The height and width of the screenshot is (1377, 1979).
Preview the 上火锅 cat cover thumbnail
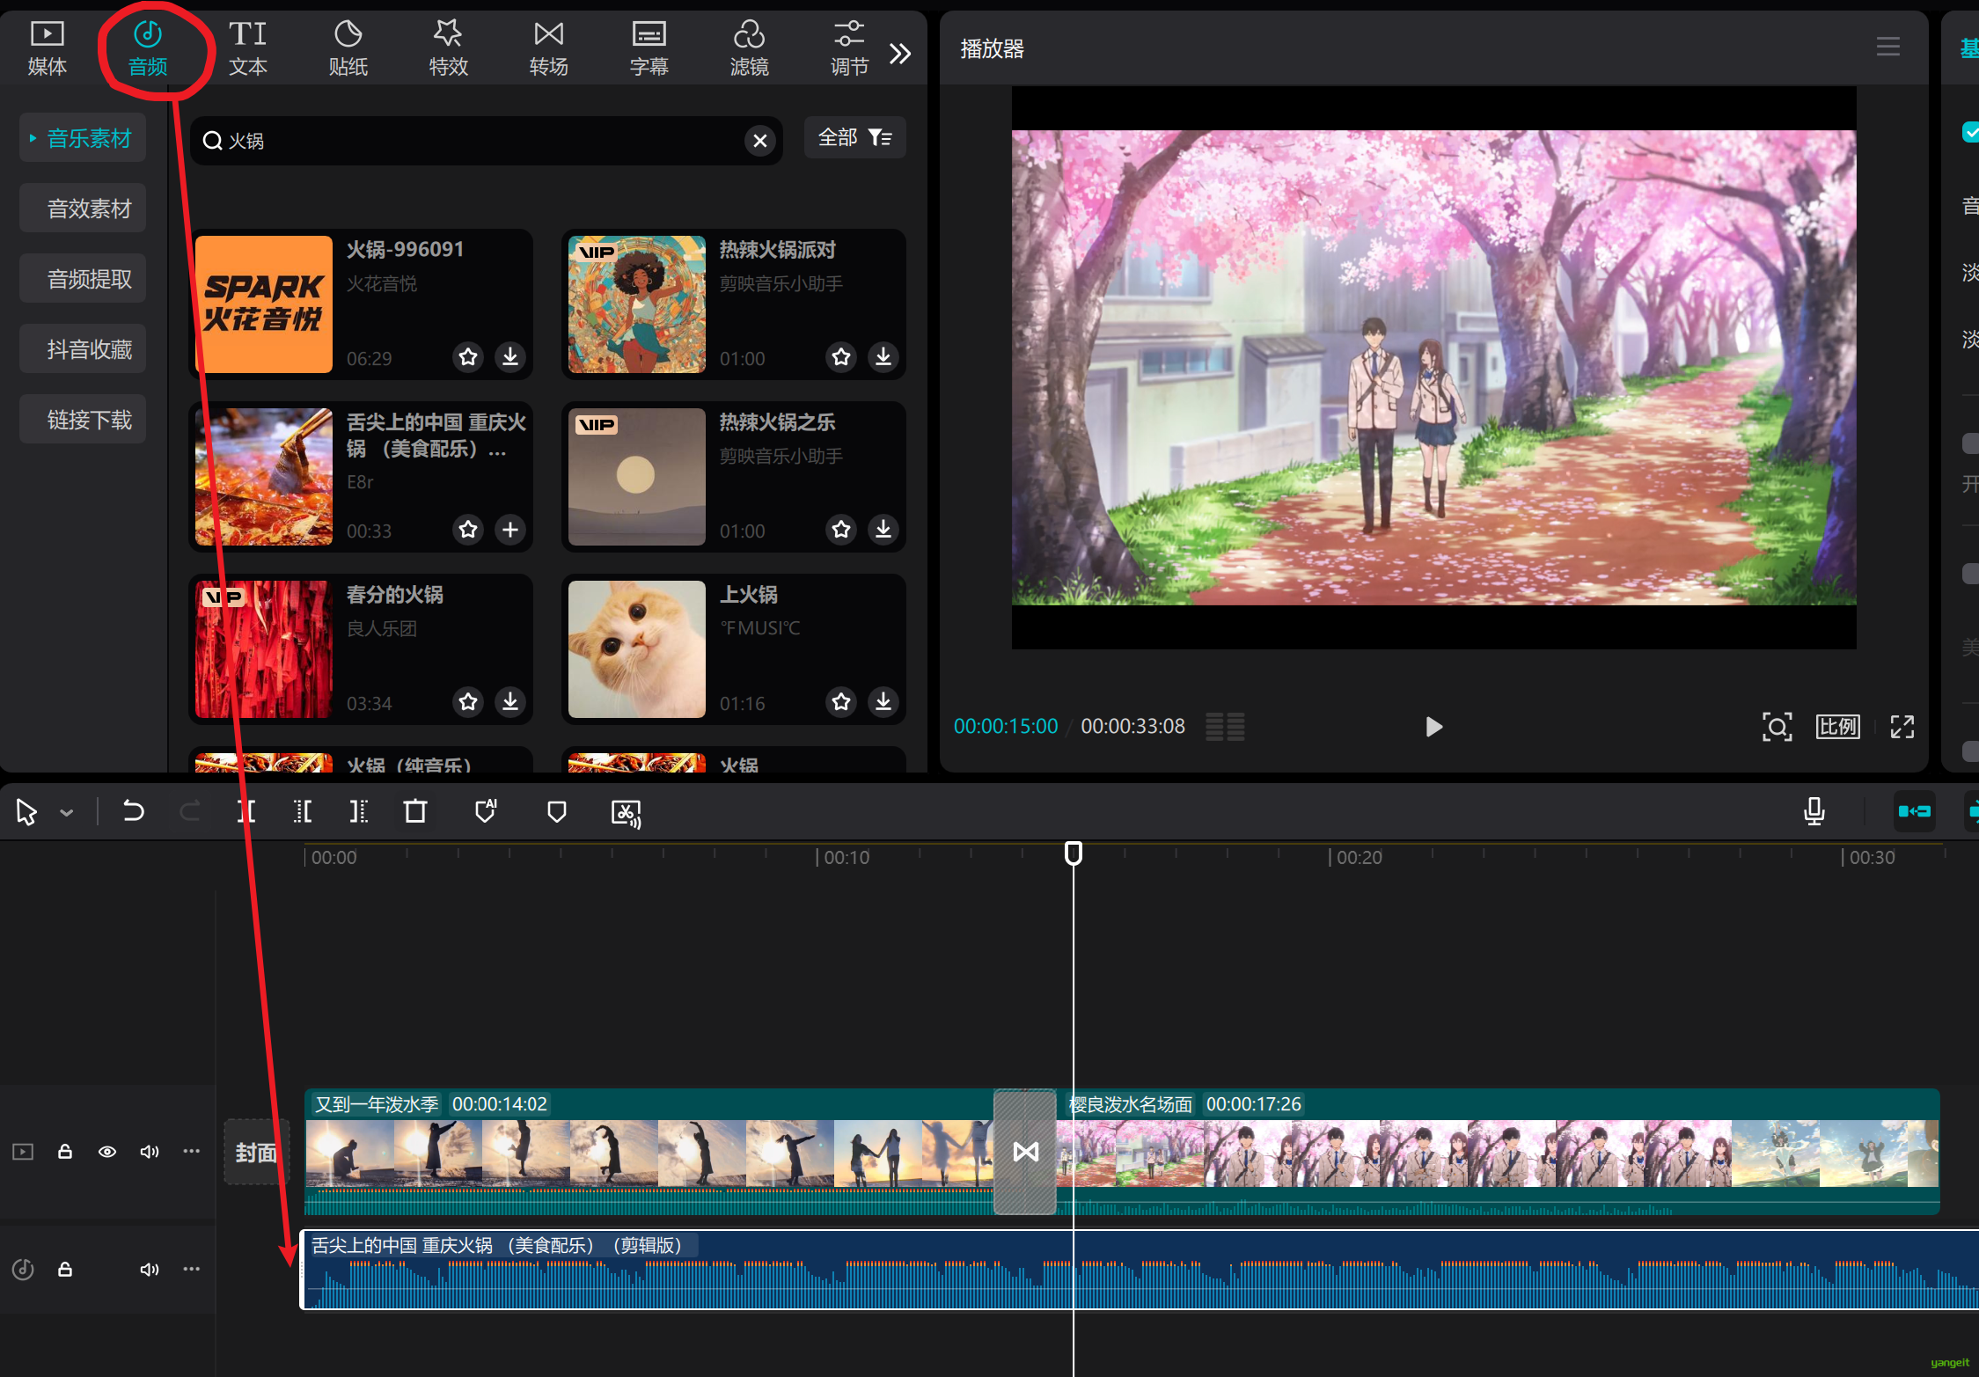coord(637,649)
